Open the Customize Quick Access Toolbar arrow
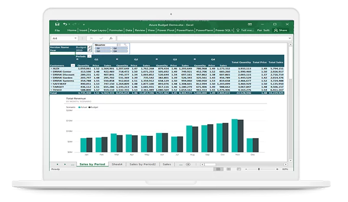This screenshot has width=348, height=202. tap(84, 25)
